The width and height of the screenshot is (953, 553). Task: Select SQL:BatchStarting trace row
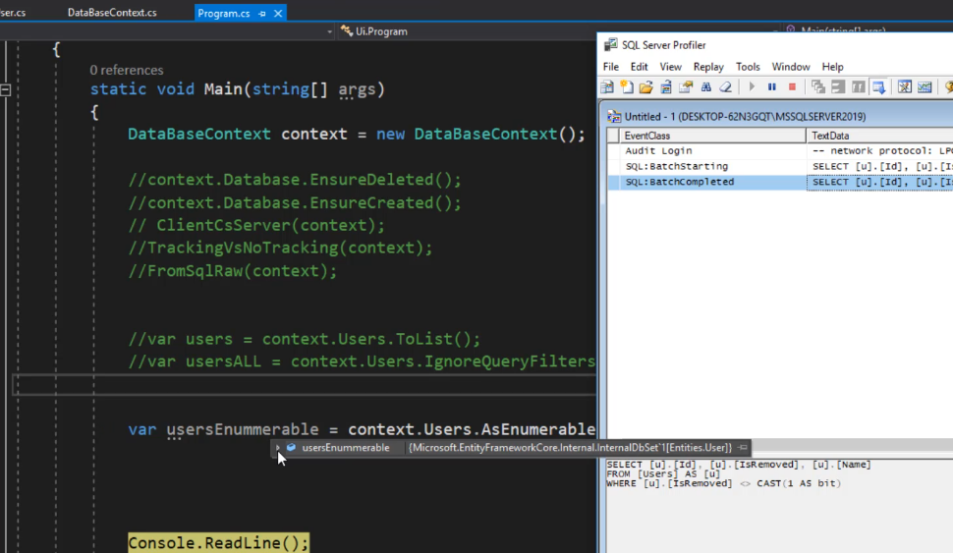[x=780, y=166]
